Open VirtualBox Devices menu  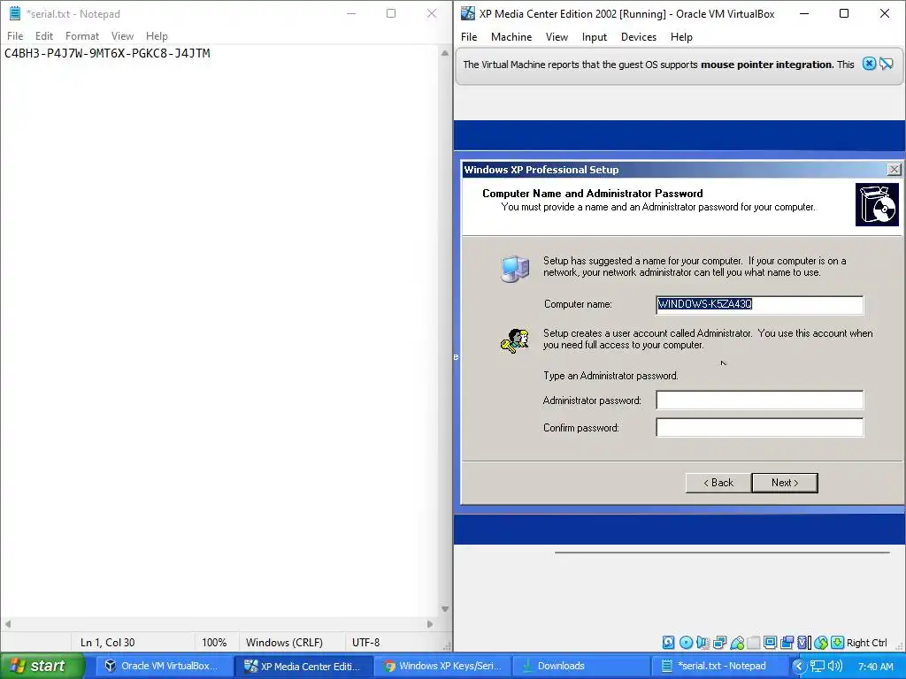[639, 37]
